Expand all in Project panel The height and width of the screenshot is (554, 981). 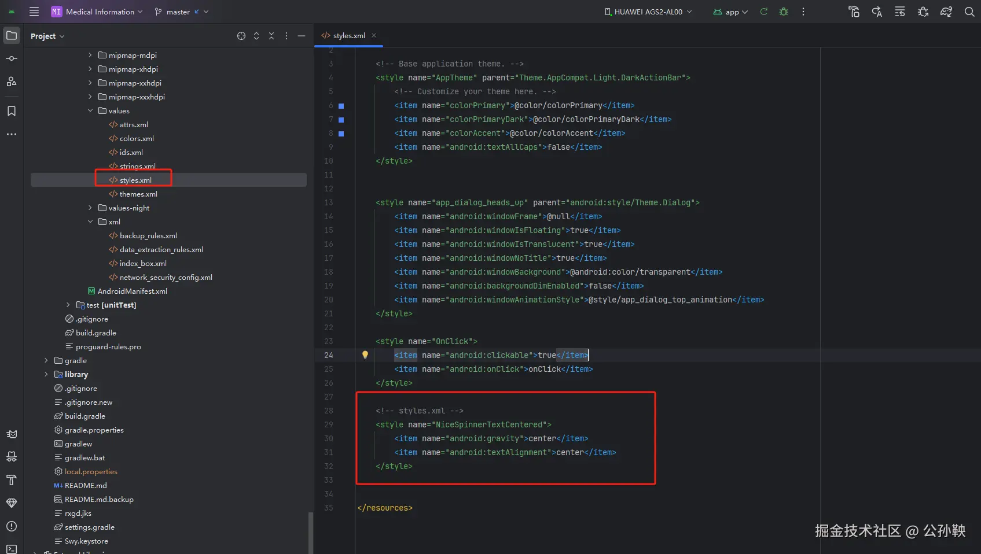(256, 36)
